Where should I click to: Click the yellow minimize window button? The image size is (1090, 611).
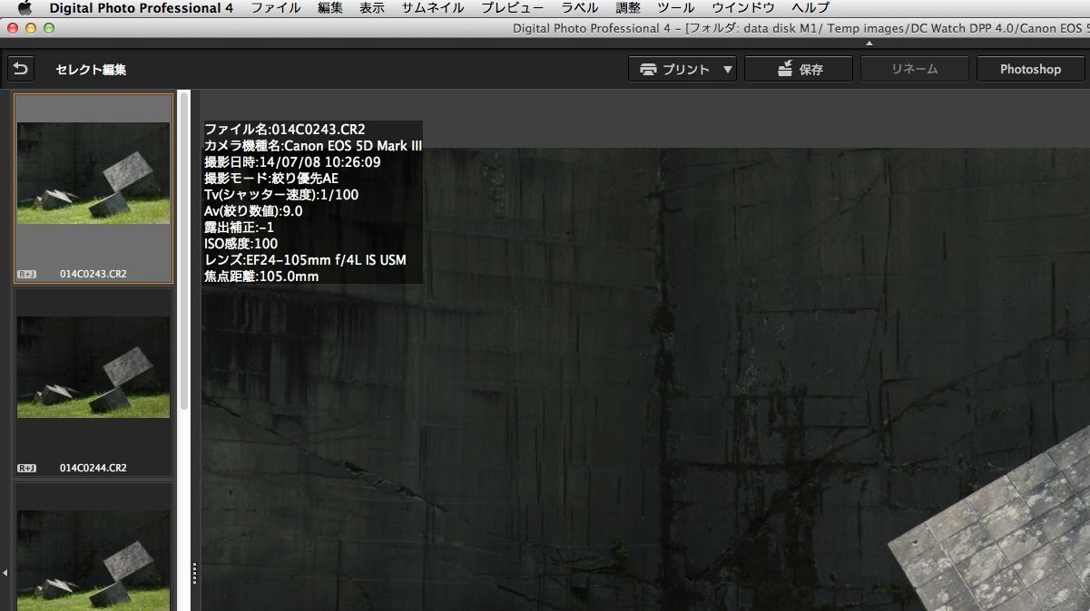[31, 28]
